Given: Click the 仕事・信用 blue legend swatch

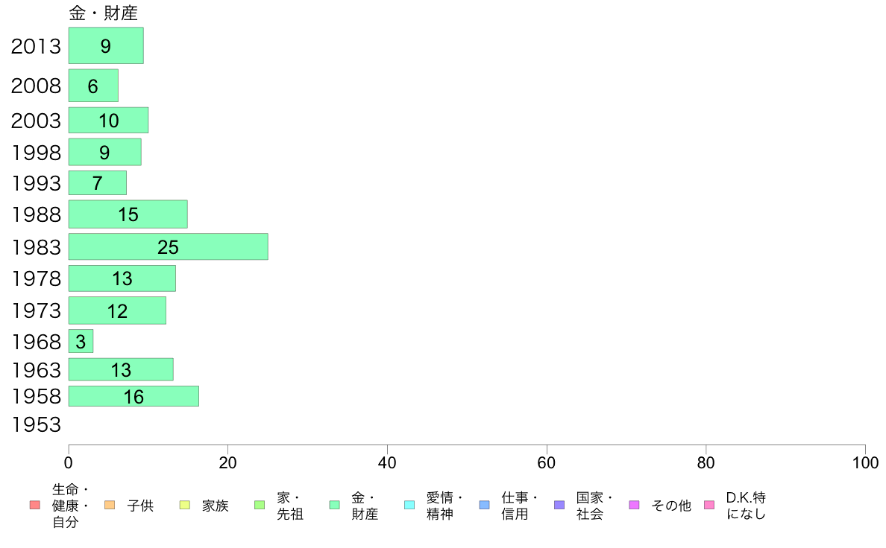Looking at the screenshot, I should 484,505.
